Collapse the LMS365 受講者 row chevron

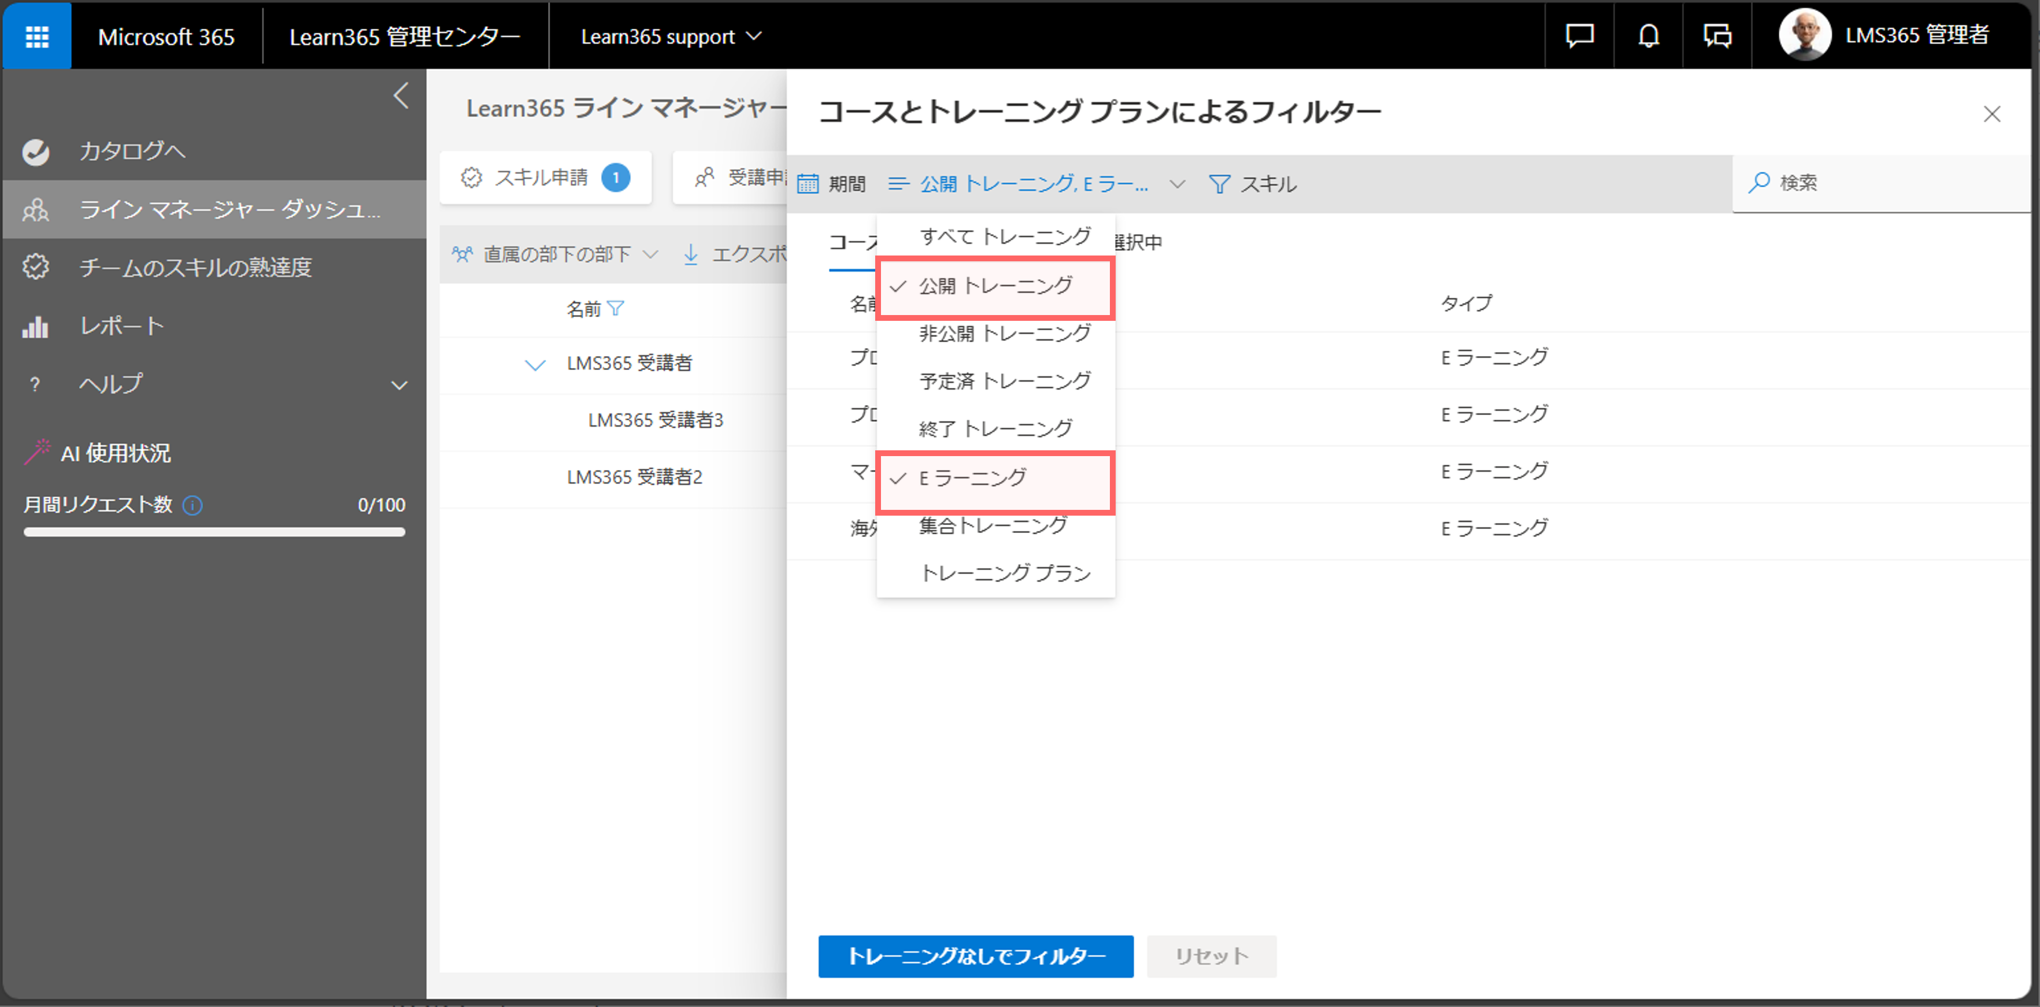click(535, 364)
